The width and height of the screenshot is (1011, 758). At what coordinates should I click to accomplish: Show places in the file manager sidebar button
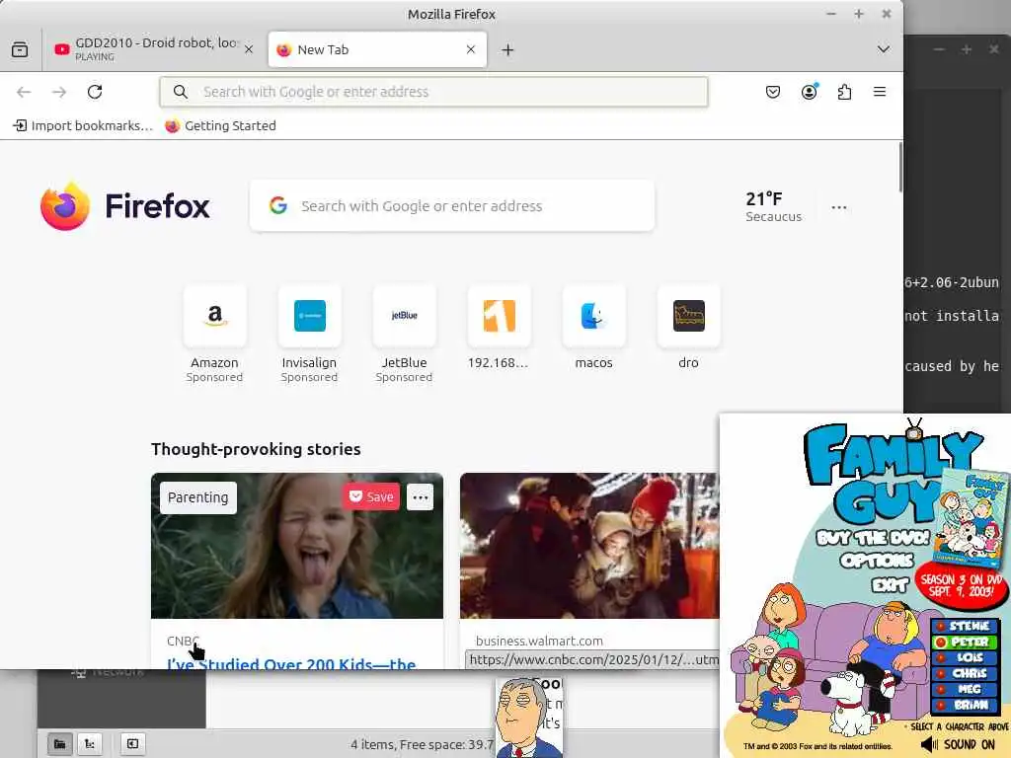(x=59, y=744)
